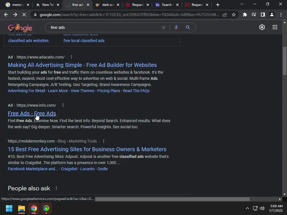Open 'Read The FAQs' sitelink

(x=136, y=91)
